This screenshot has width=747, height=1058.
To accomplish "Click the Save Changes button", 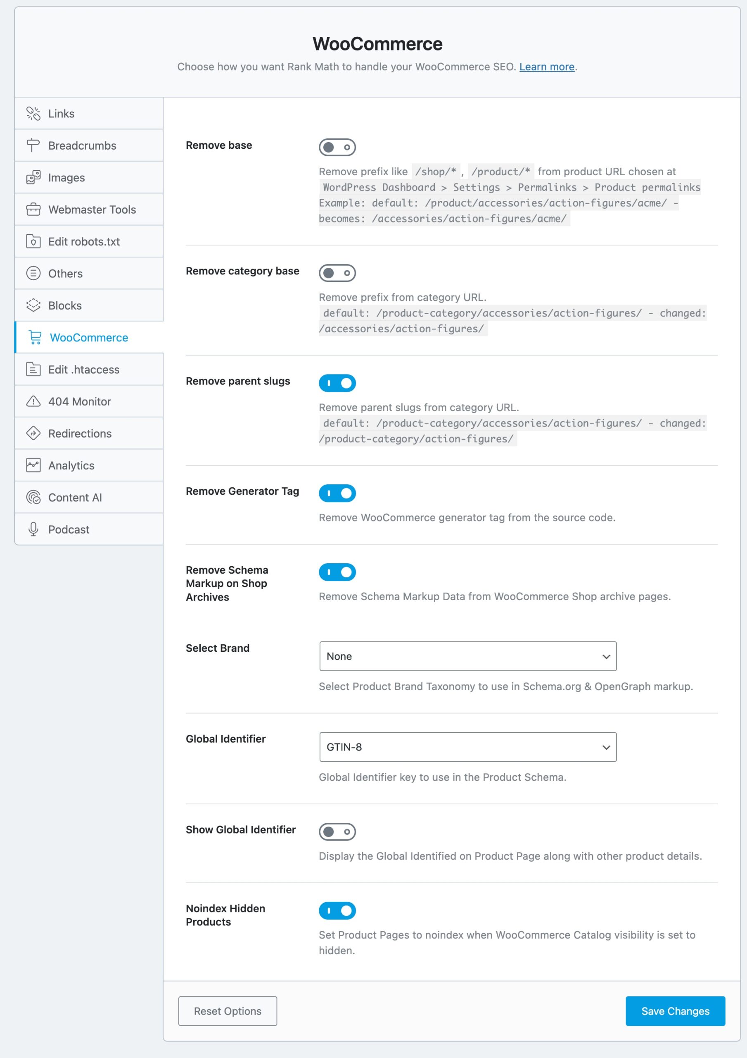I will (675, 1011).
